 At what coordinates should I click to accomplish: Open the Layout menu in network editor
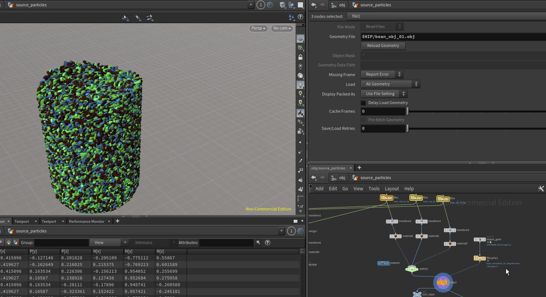pyautogui.click(x=391, y=189)
